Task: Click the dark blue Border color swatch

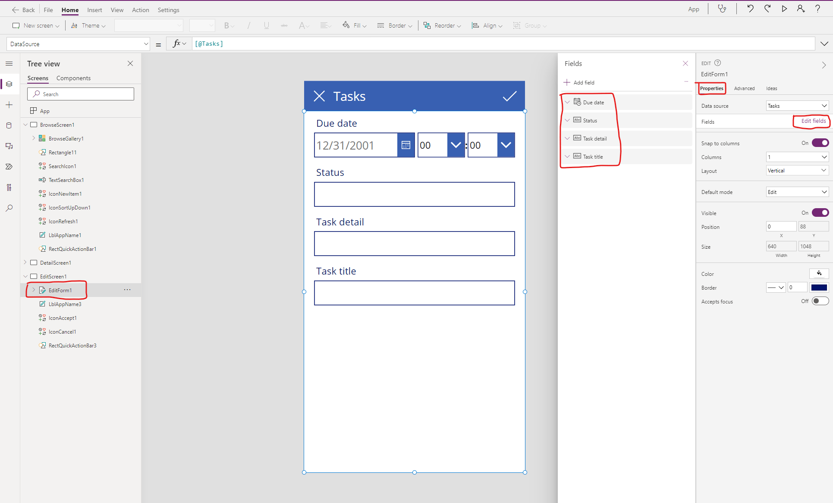Action: [x=819, y=287]
